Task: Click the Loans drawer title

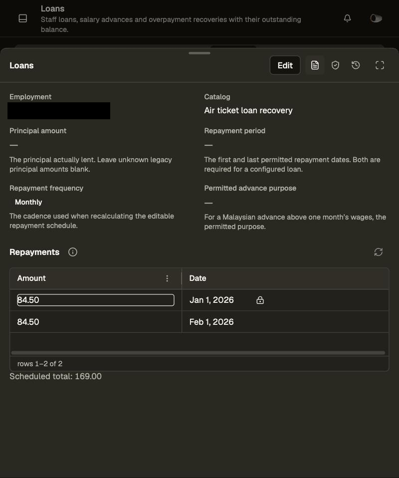Action: [21, 65]
